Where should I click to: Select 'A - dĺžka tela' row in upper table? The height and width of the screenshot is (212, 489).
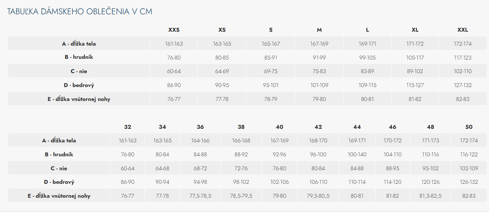(x=79, y=44)
